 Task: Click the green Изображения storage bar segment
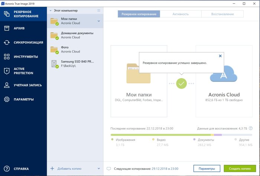click(x=160, y=135)
